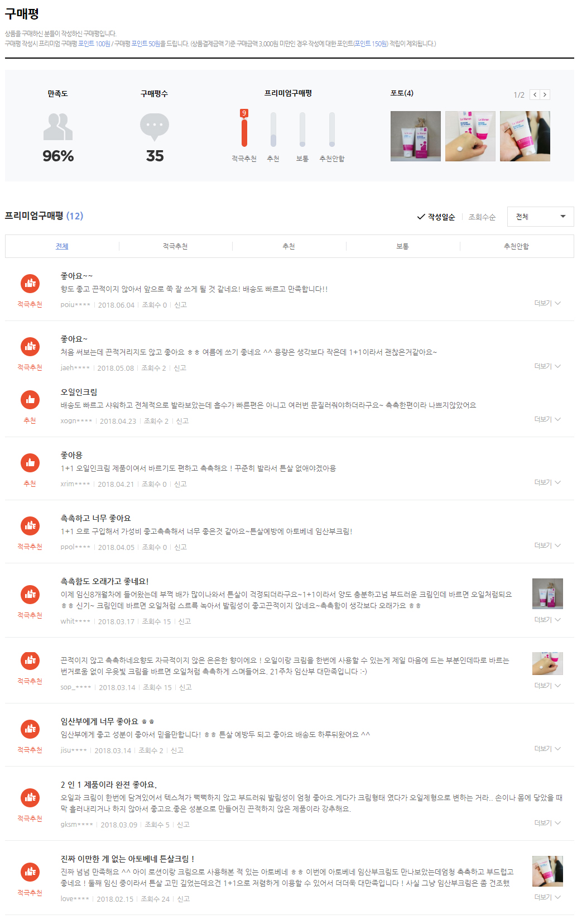Open photo in sop_**** review

tap(547, 663)
